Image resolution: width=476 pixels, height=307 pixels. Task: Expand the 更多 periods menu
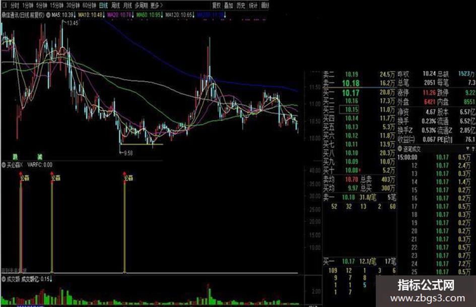coord(156,5)
